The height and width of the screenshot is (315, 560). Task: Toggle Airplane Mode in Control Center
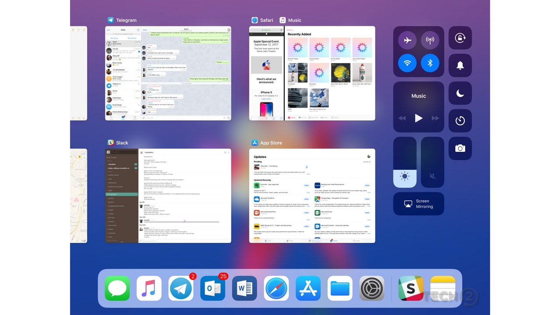tap(407, 40)
